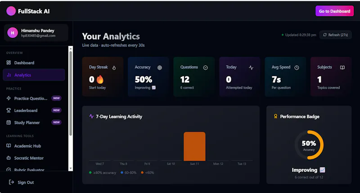Click the orange <60% legend dot

click(142, 172)
